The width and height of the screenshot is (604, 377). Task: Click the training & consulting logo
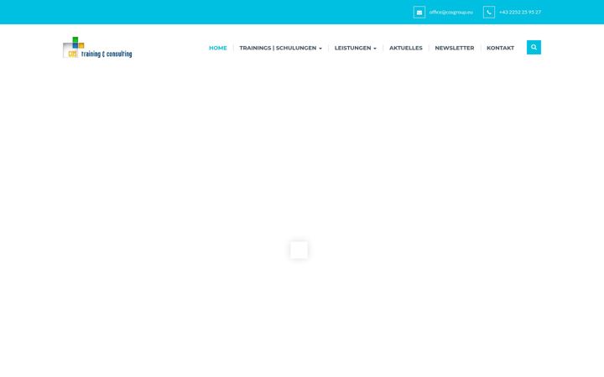click(97, 48)
